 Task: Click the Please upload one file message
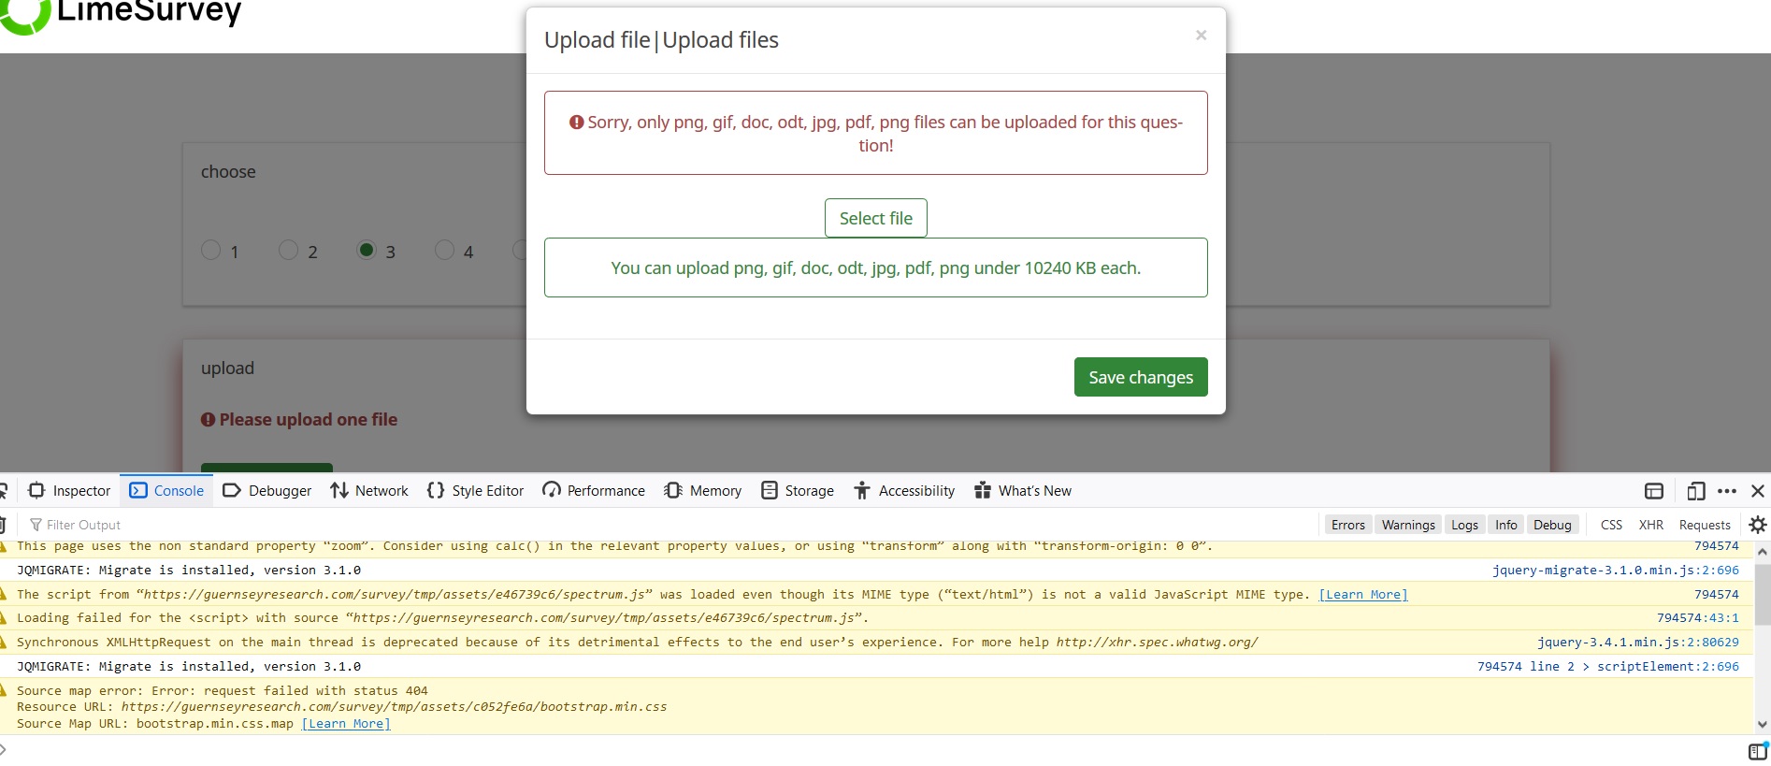pyautogui.click(x=299, y=420)
